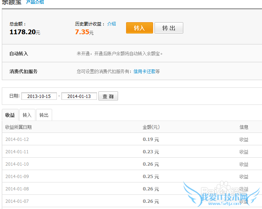The height and width of the screenshot is (209, 262).
Task: Click the 消费代扣服务 setting label
Action: [23, 71]
